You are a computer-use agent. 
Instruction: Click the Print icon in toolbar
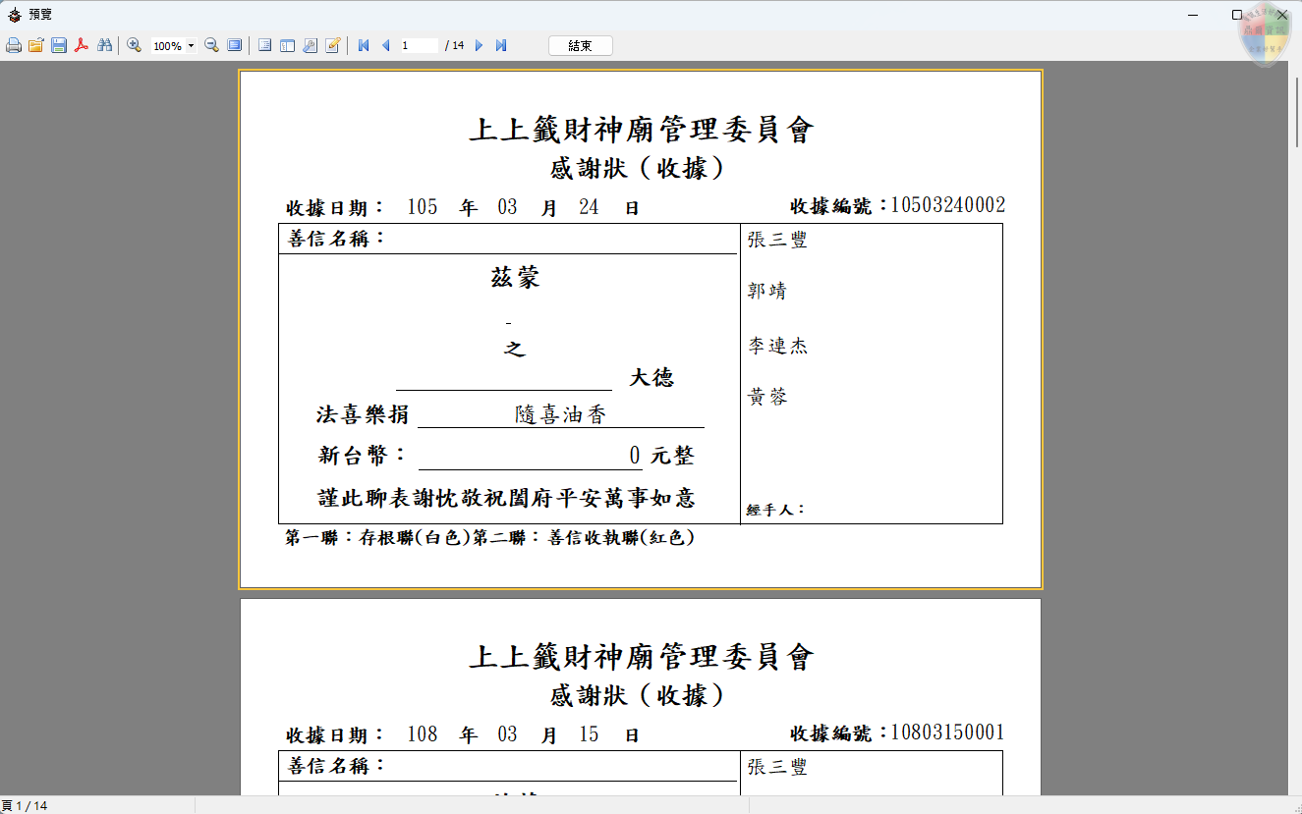(x=14, y=45)
